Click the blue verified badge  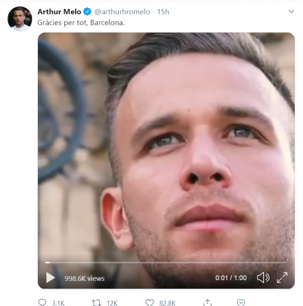87,12
